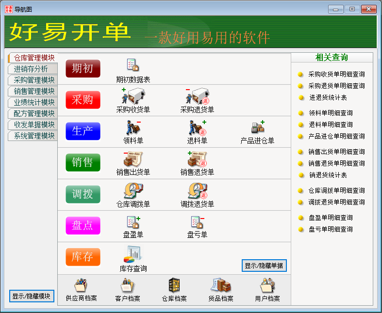Open the 采购收货单 truck icon
Screen dimensions: 382x313
(133, 96)
